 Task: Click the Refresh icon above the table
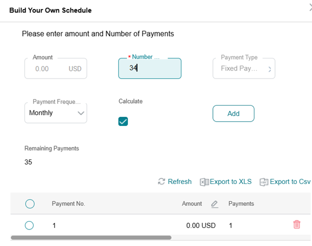[161, 181]
